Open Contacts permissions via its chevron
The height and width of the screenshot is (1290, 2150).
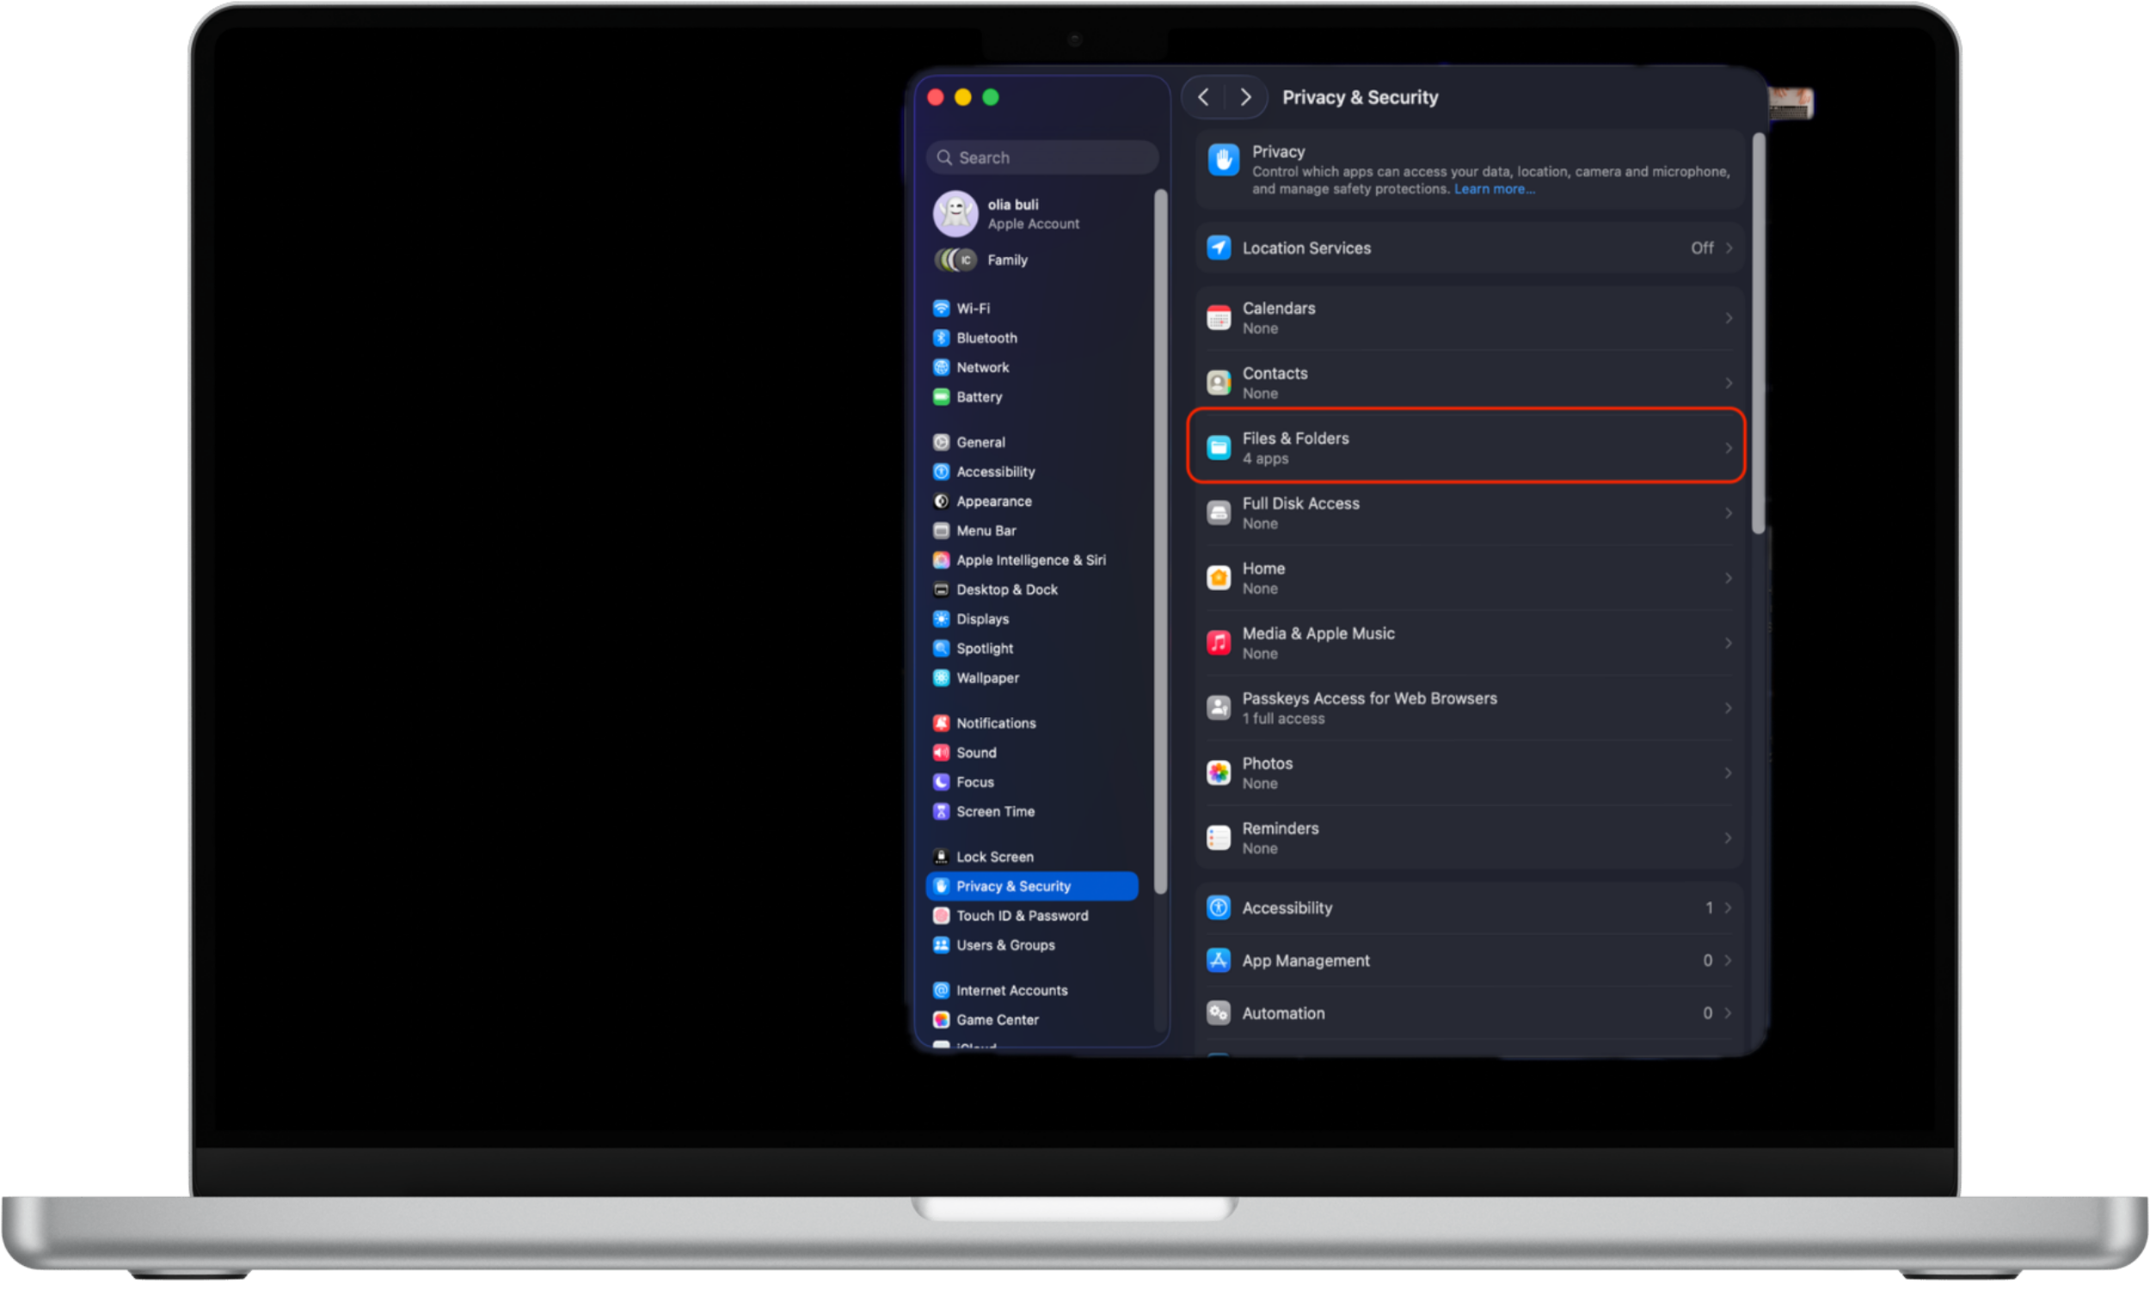pos(1728,383)
